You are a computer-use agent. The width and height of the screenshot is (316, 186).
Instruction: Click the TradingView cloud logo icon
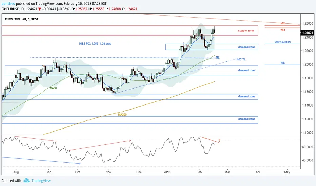[26, 180]
